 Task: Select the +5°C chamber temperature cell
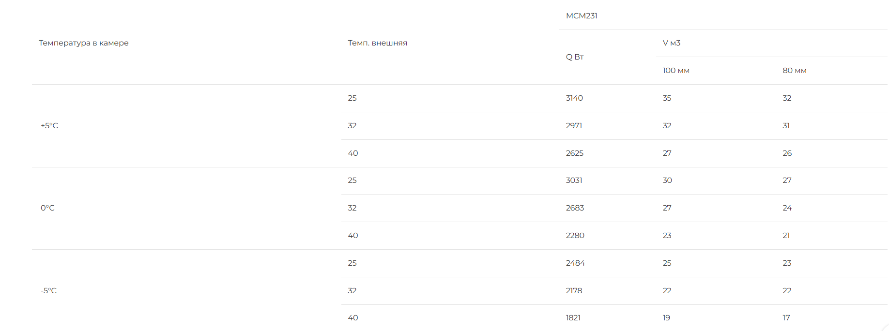(x=49, y=126)
